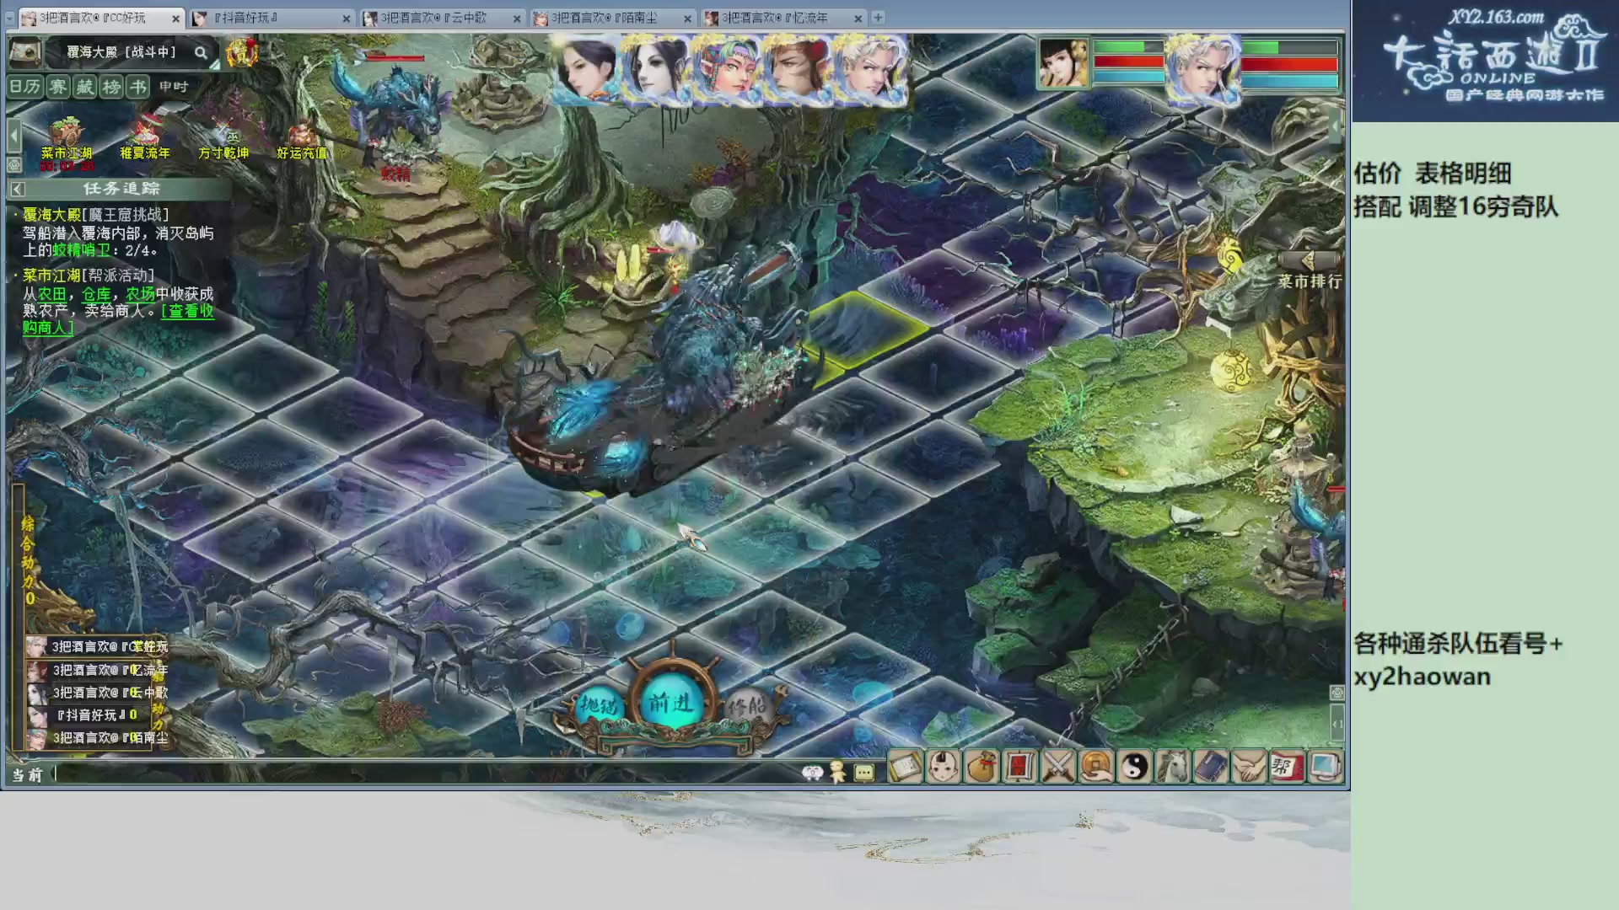The height and width of the screenshot is (910, 1619).
Task: Close the 『抖音好玩』 tab
Action: tap(347, 19)
